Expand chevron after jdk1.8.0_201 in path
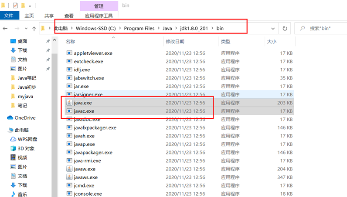This screenshot has width=347, height=197. 212,28
